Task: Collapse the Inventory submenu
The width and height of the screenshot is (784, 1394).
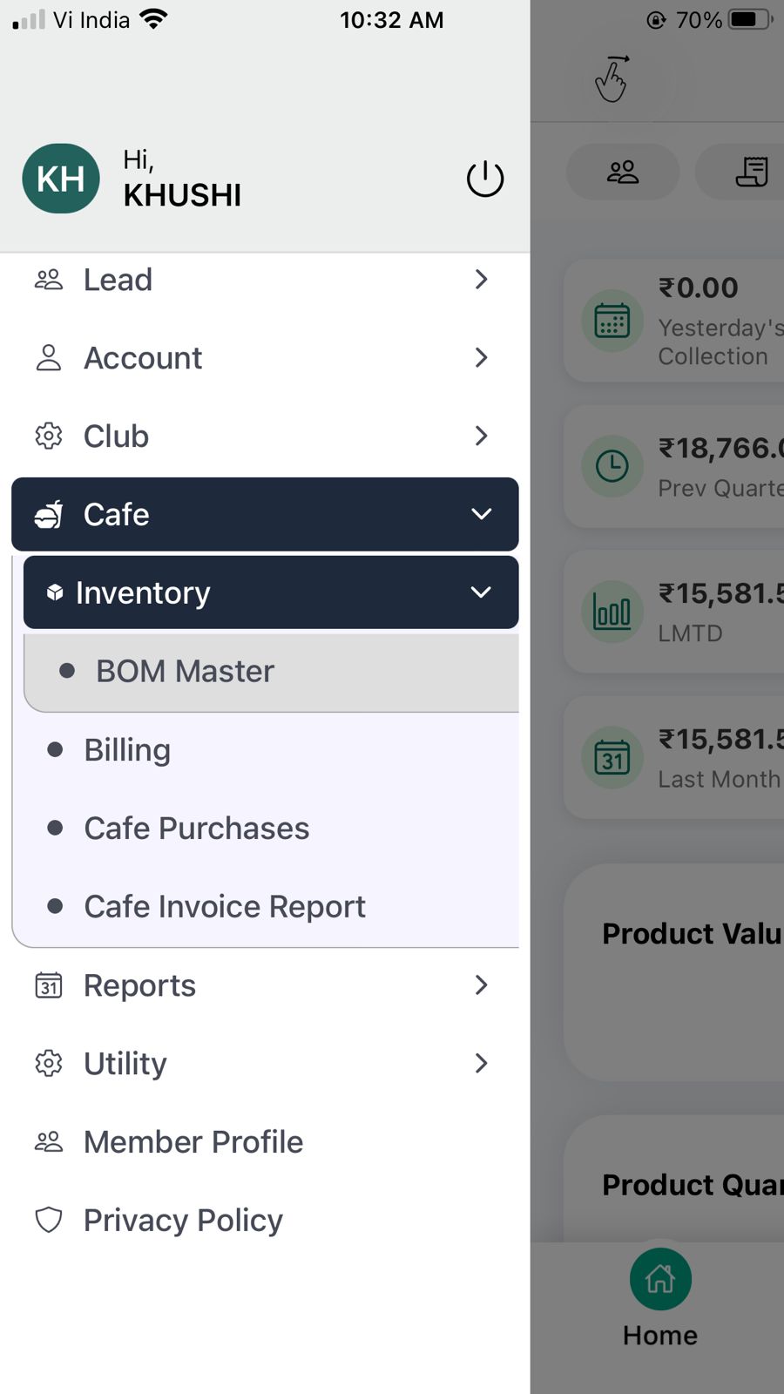Action: coord(481,592)
